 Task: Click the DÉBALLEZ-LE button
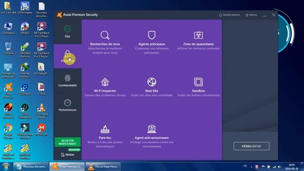[251, 146]
